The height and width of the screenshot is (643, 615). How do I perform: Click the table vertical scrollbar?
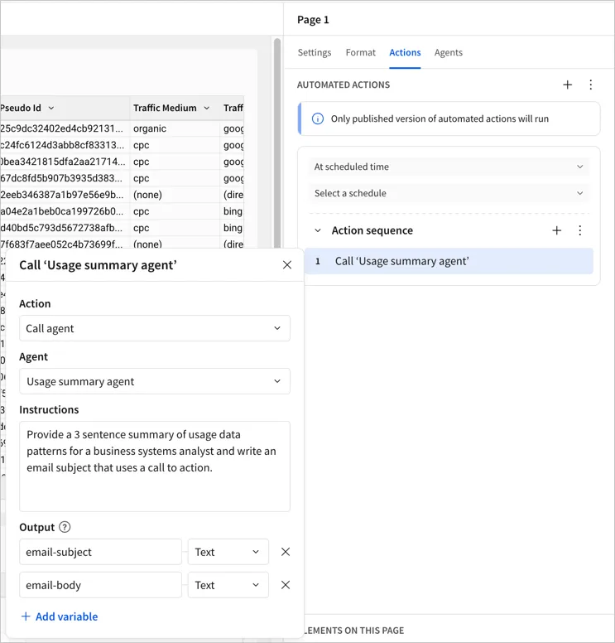point(277,143)
